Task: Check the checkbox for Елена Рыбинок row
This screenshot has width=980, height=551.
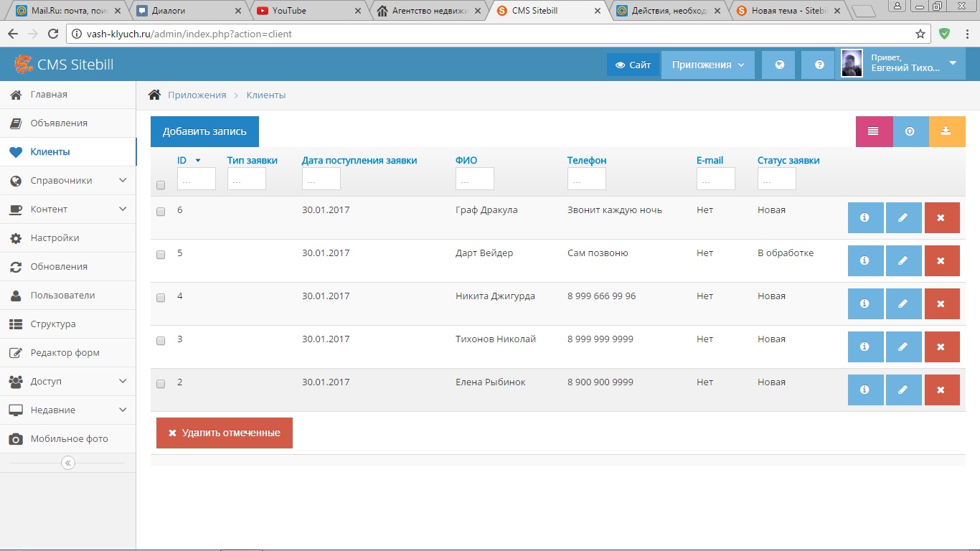Action: click(x=161, y=384)
